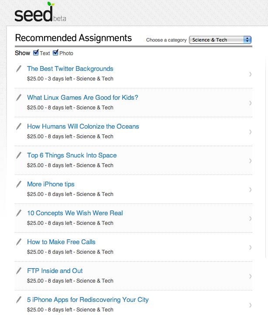Toggle the Photo filter checkbox
Viewport: 268px width, 315px height.
coord(55,53)
